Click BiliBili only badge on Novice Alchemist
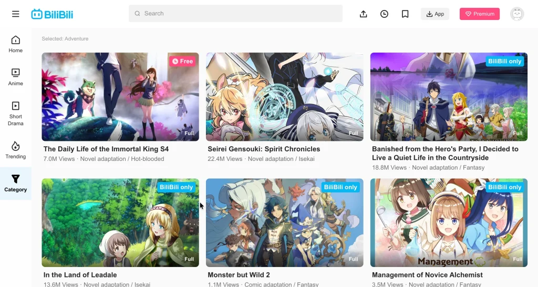 tap(505, 187)
